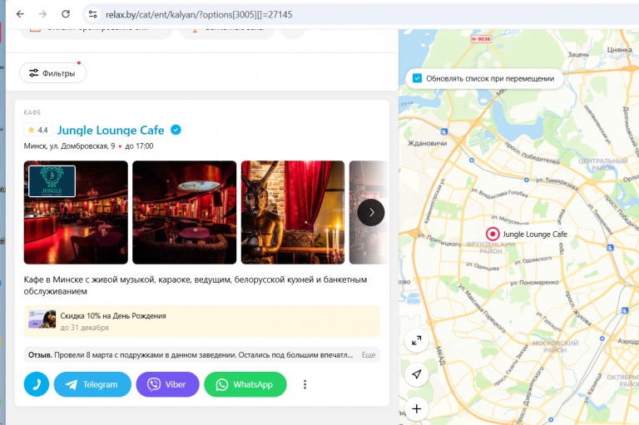Contact the cafe via WhatsApp
The height and width of the screenshot is (425, 639).
(245, 384)
